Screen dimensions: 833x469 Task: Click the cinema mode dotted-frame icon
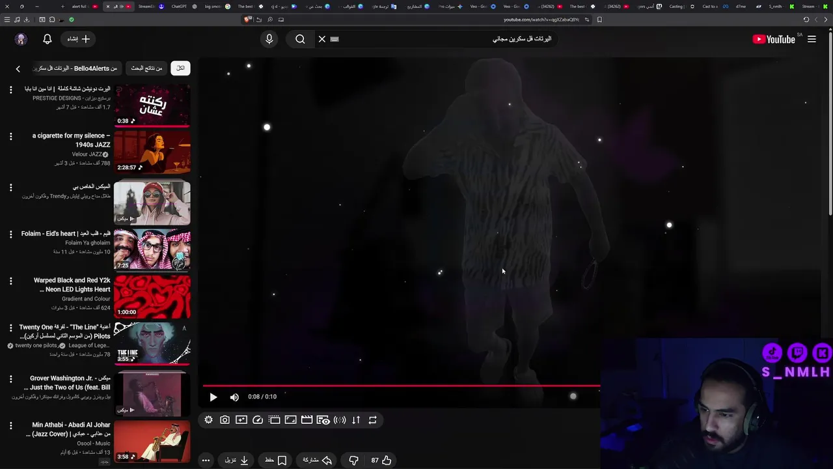tap(274, 420)
